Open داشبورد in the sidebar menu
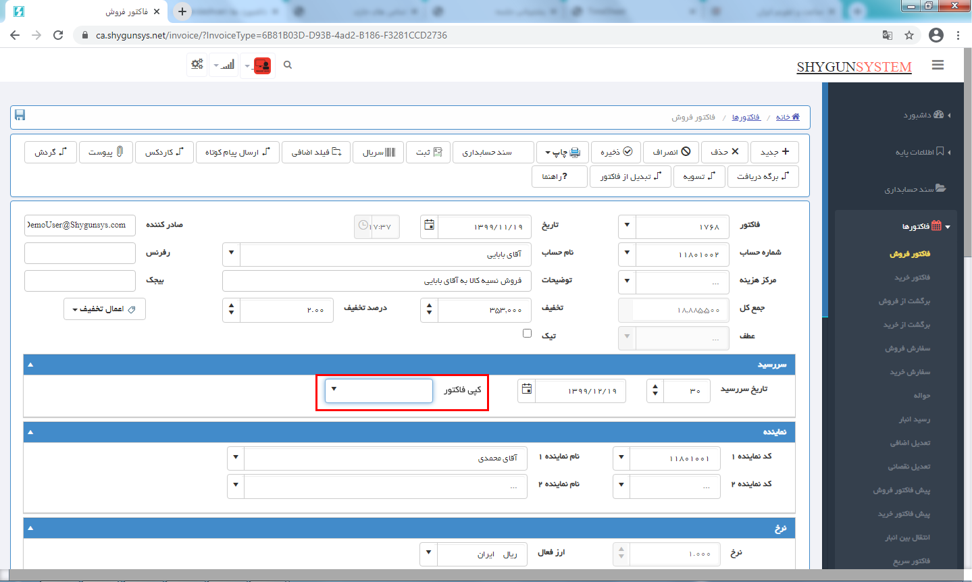 (x=917, y=115)
